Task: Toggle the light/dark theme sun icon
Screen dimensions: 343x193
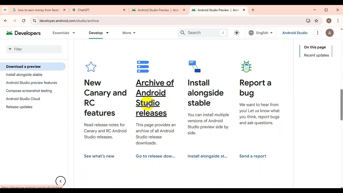Action: [x=237, y=33]
